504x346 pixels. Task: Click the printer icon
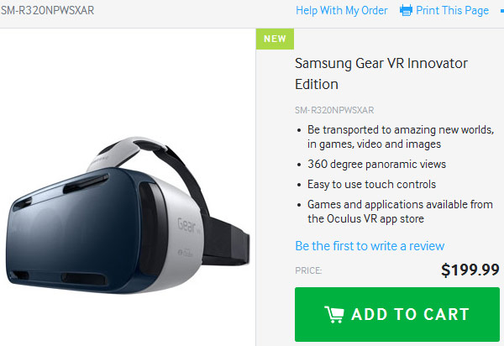pos(406,10)
